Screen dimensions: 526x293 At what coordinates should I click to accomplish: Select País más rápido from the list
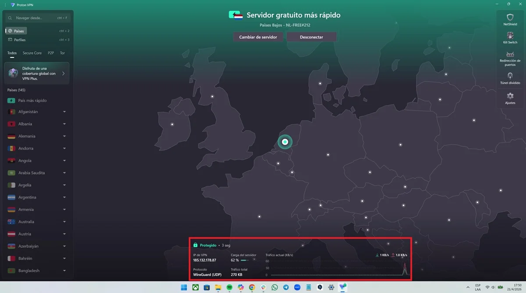coord(31,100)
